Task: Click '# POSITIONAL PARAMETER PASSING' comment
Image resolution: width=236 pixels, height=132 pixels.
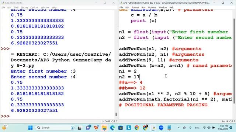Action: (163, 105)
